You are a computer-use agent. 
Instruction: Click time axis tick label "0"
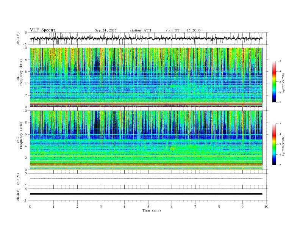pos(30,207)
